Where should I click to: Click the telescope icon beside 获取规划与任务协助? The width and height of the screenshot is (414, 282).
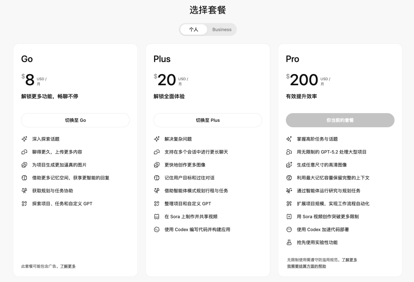pyautogui.click(x=24, y=191)
